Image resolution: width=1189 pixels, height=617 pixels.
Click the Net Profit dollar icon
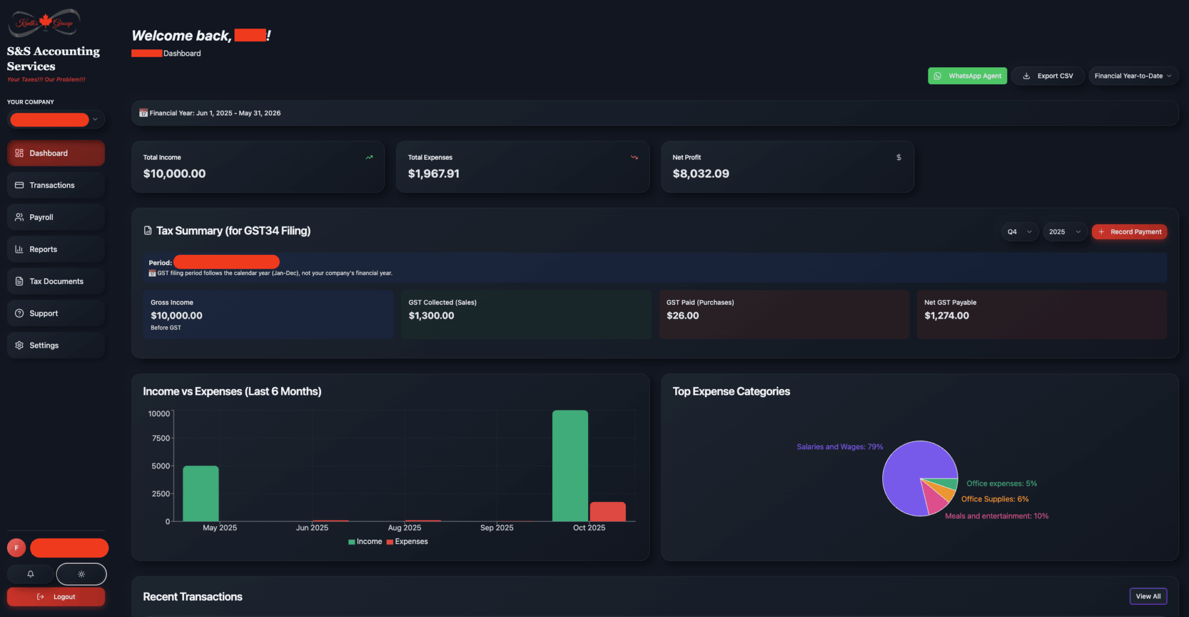coord(899,157)
